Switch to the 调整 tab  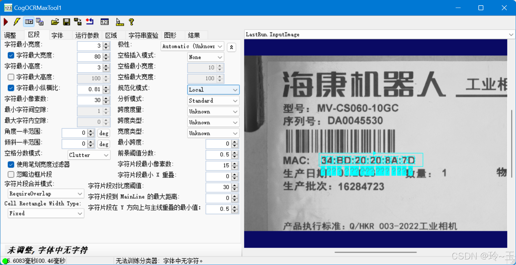pos(10,35)
